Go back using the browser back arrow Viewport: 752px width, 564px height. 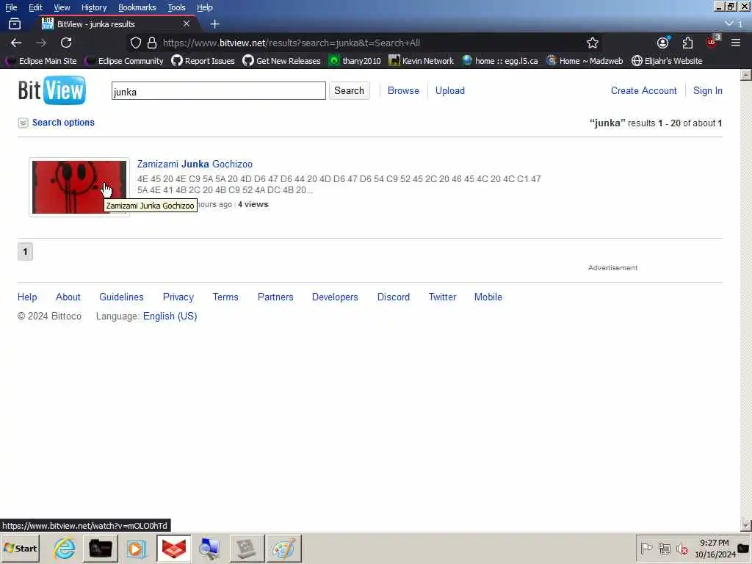[16, 43]
